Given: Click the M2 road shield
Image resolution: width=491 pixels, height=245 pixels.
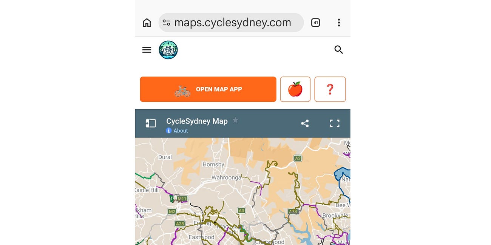Looking at the screenshot, I should coord(172,211).
